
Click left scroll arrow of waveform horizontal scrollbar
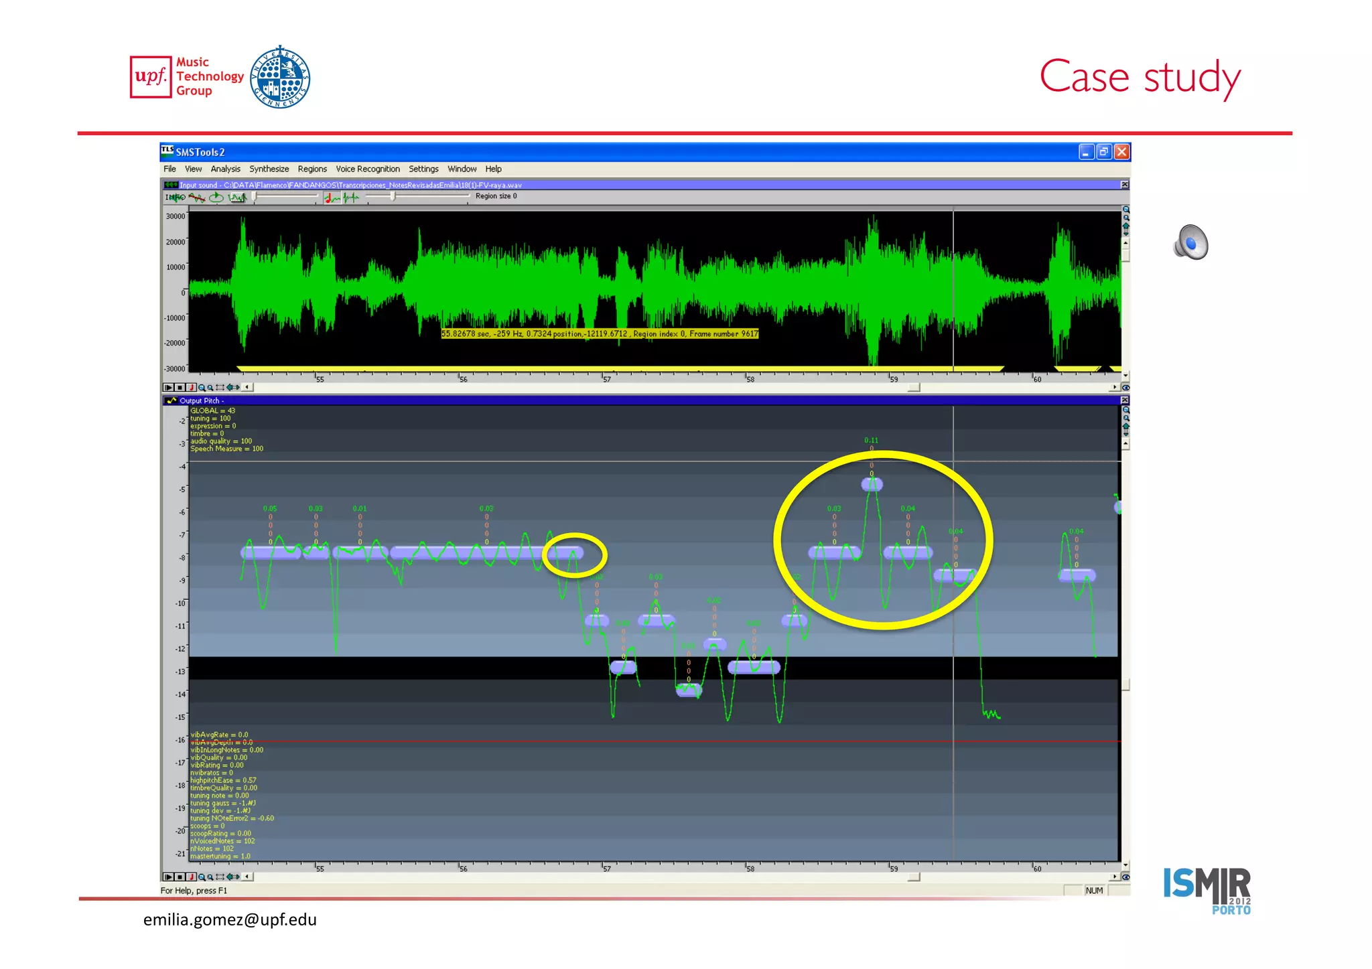248,387
